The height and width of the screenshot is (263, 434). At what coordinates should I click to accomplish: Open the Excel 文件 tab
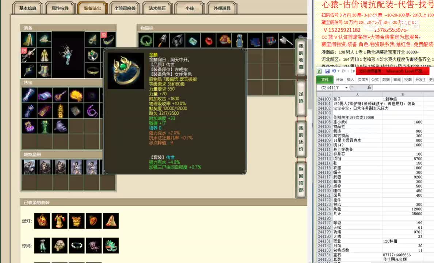[325, 80]
